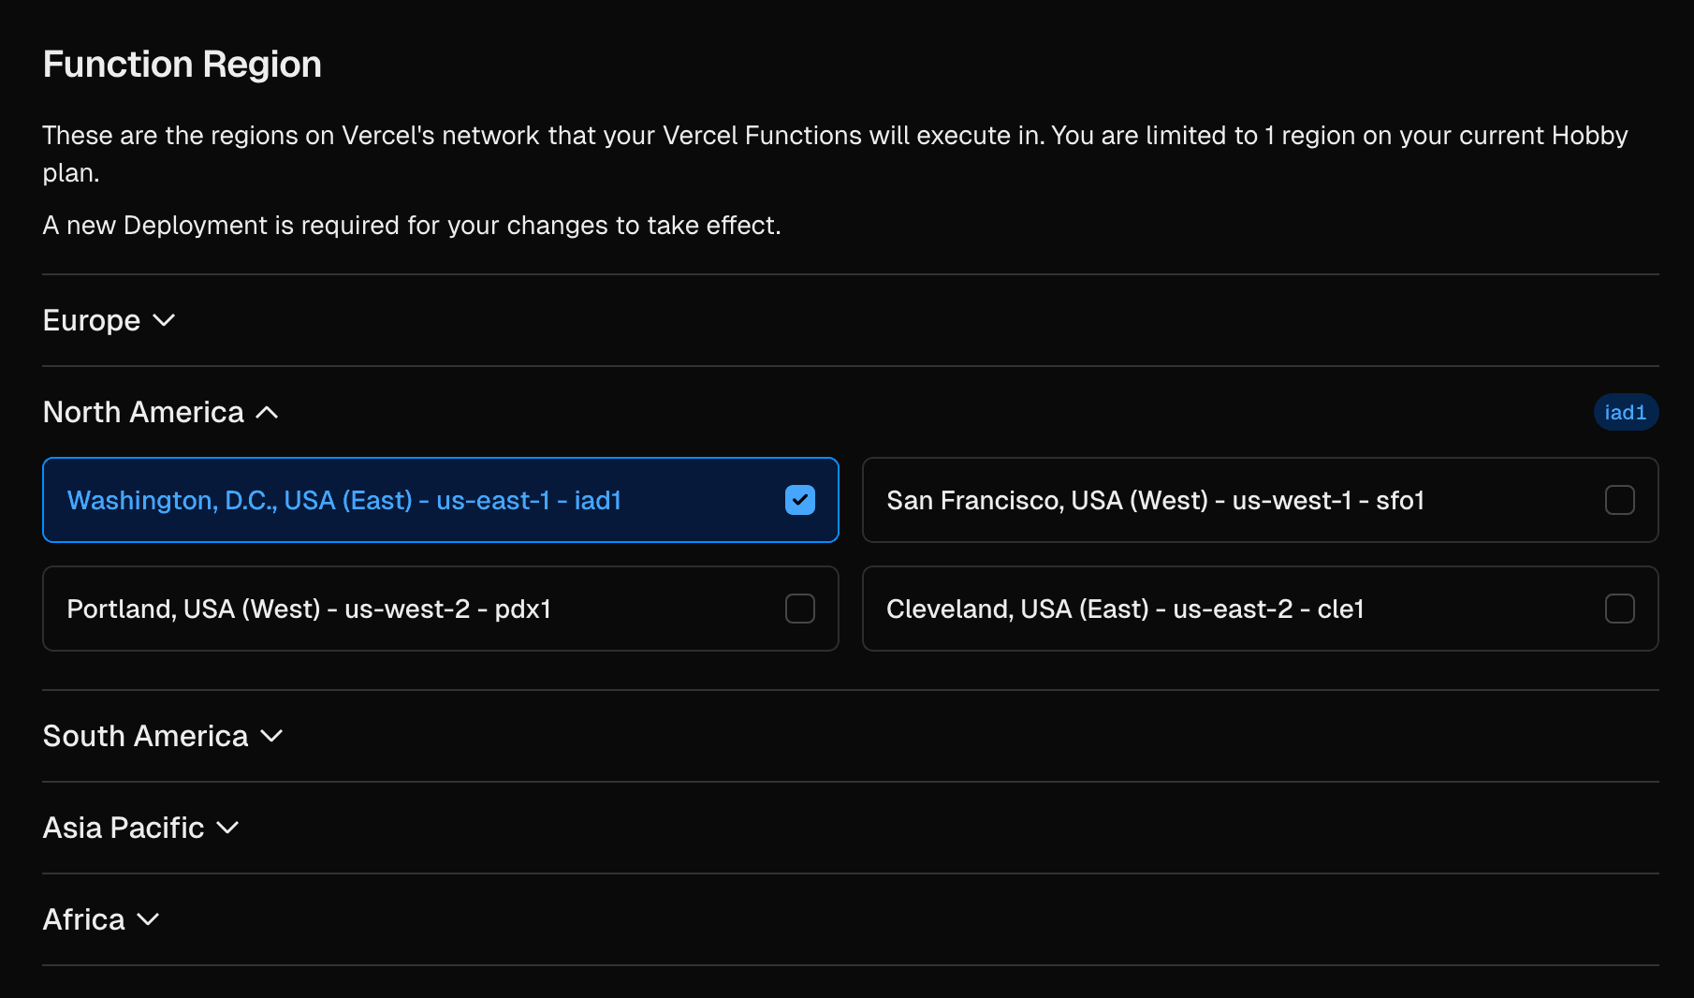This screenshot has height=998, width=1694.
Task: Uncheck the Washington, D.C. iad1 checkbox
Action: 799,501
